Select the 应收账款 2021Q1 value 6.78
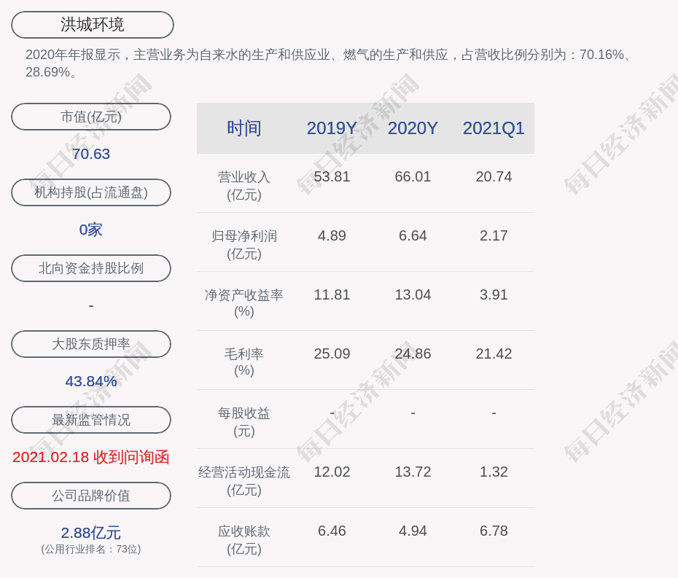Screen dimensions: 678x578 494,531
